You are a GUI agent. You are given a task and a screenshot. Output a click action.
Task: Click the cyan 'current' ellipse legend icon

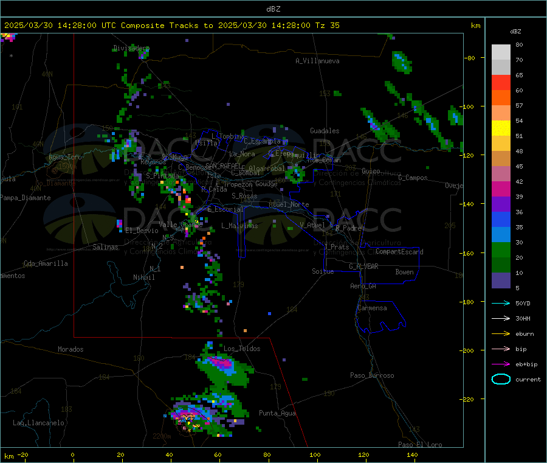(501, 379)
